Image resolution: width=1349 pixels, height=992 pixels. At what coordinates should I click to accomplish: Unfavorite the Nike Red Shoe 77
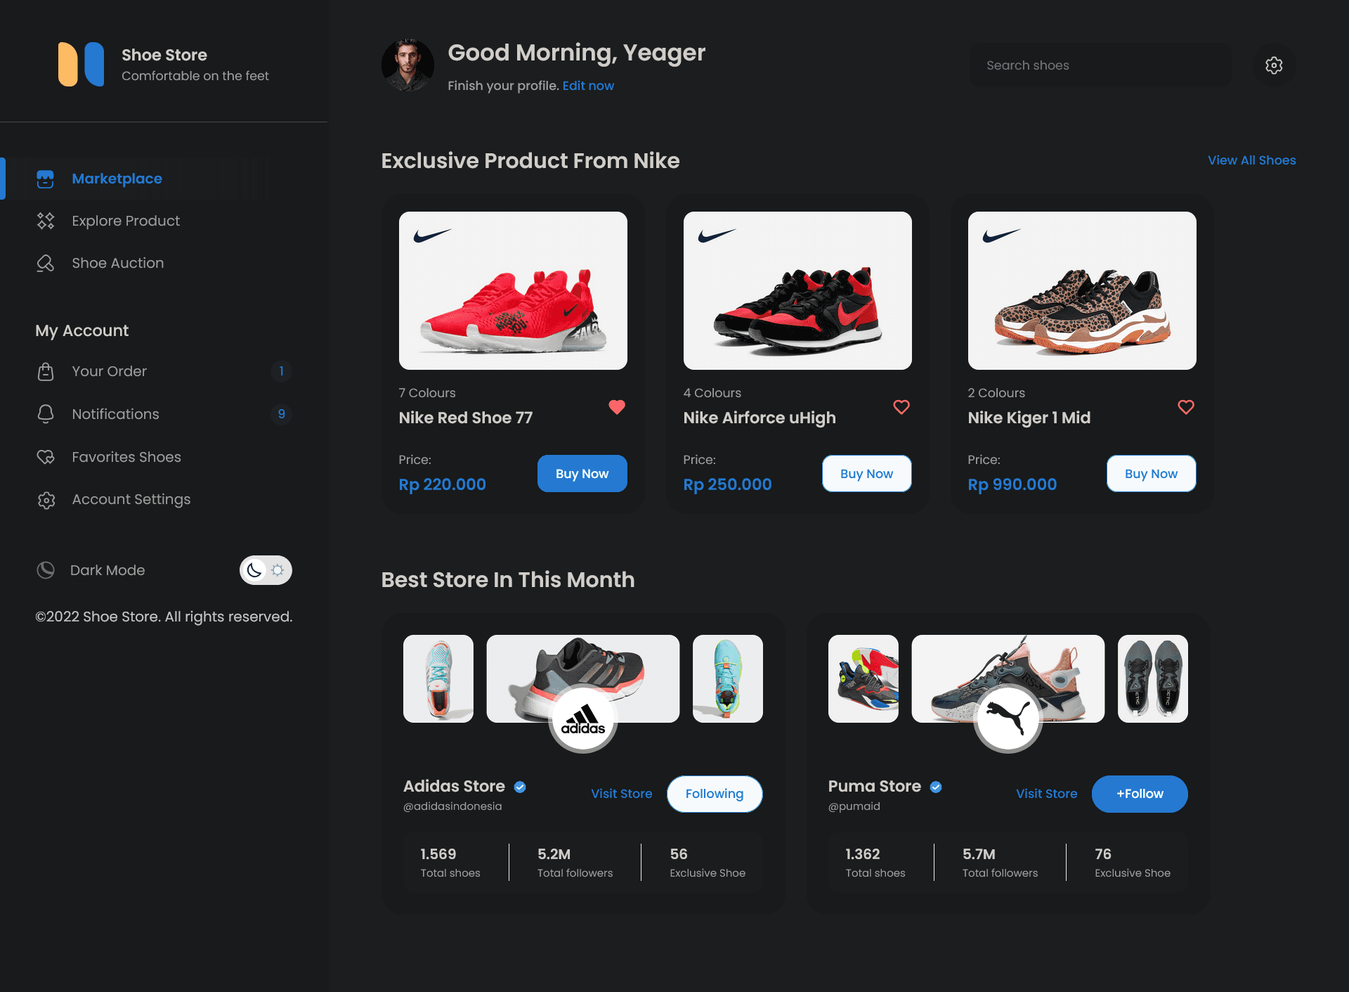click(x=617, y=407)
